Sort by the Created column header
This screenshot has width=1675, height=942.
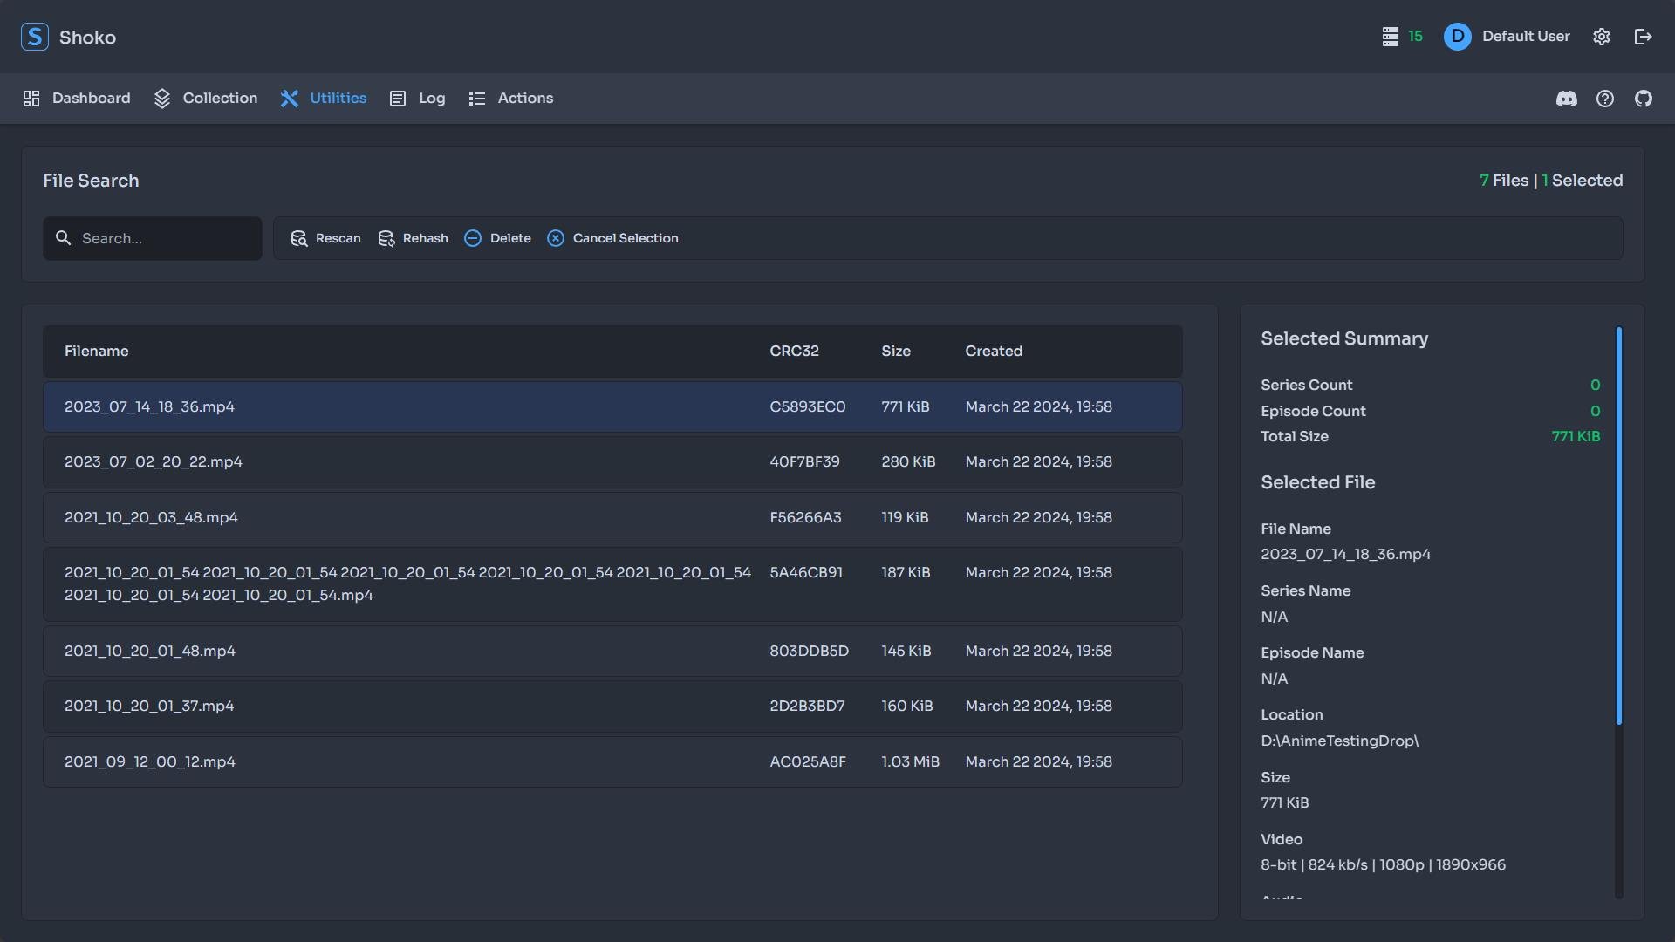click(x=994, y=352)
